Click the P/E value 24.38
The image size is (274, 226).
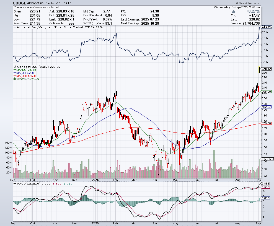[x=155, y=11]
